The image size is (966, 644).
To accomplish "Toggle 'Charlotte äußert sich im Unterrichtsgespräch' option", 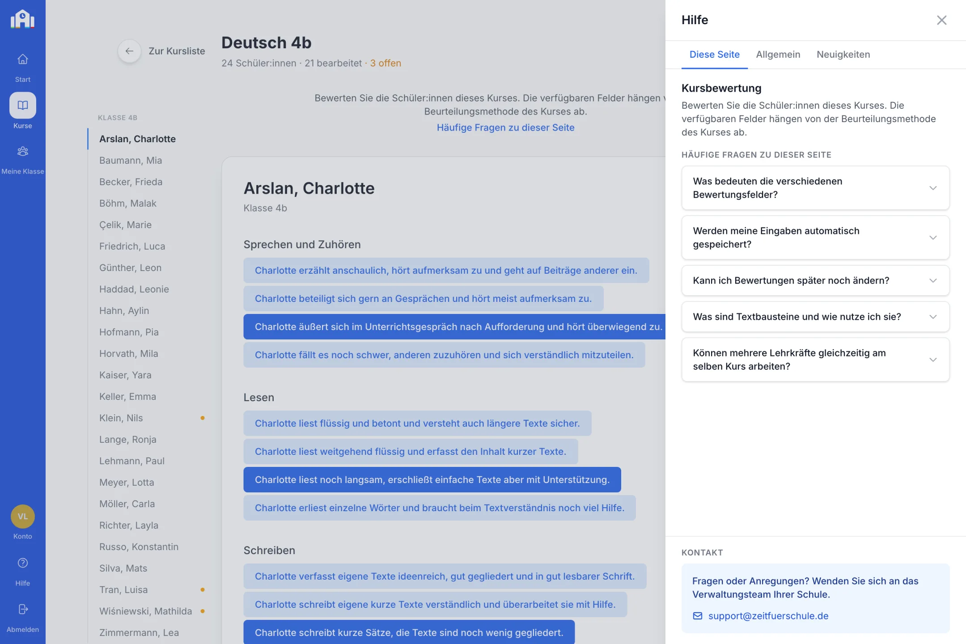I will click(454, 326).
